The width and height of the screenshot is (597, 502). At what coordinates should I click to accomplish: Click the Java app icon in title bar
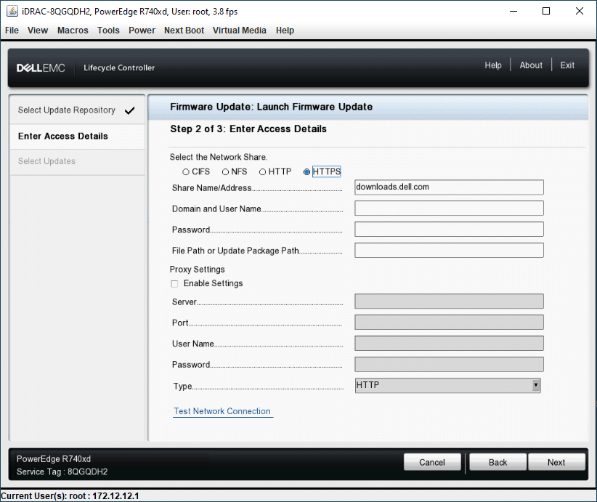pos(12,11)
